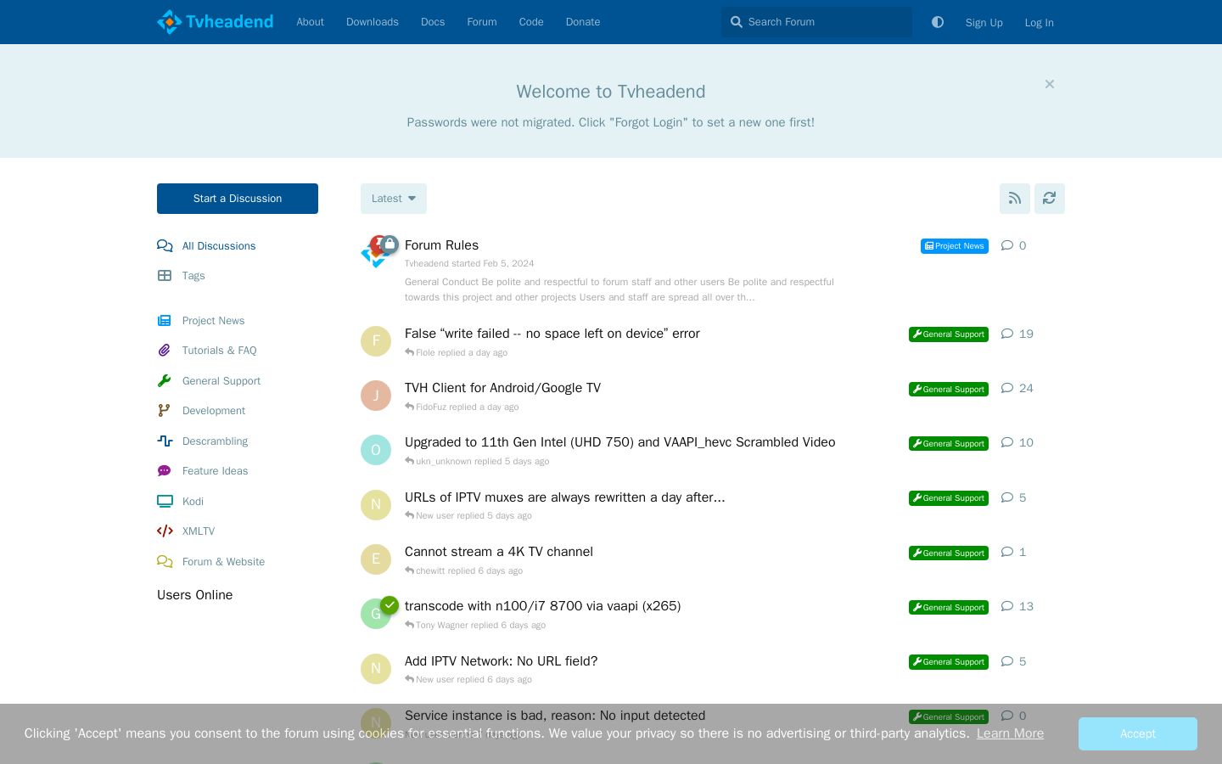1222x764 pixels.
Task: Click the F avatar for the write failed thread
Action: tap(376, 341)
